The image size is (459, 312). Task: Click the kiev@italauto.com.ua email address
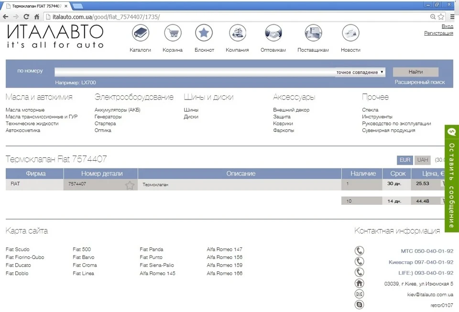[x=430, y=294]
